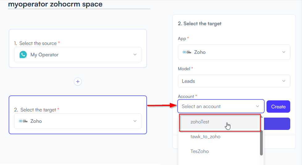
Task: Click the plus icon between source and target
Action: click(x=78, y=82)
